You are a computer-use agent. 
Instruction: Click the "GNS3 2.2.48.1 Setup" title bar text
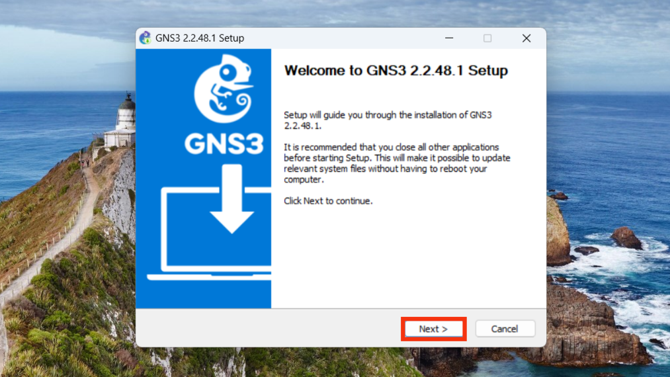click(200, 38)
